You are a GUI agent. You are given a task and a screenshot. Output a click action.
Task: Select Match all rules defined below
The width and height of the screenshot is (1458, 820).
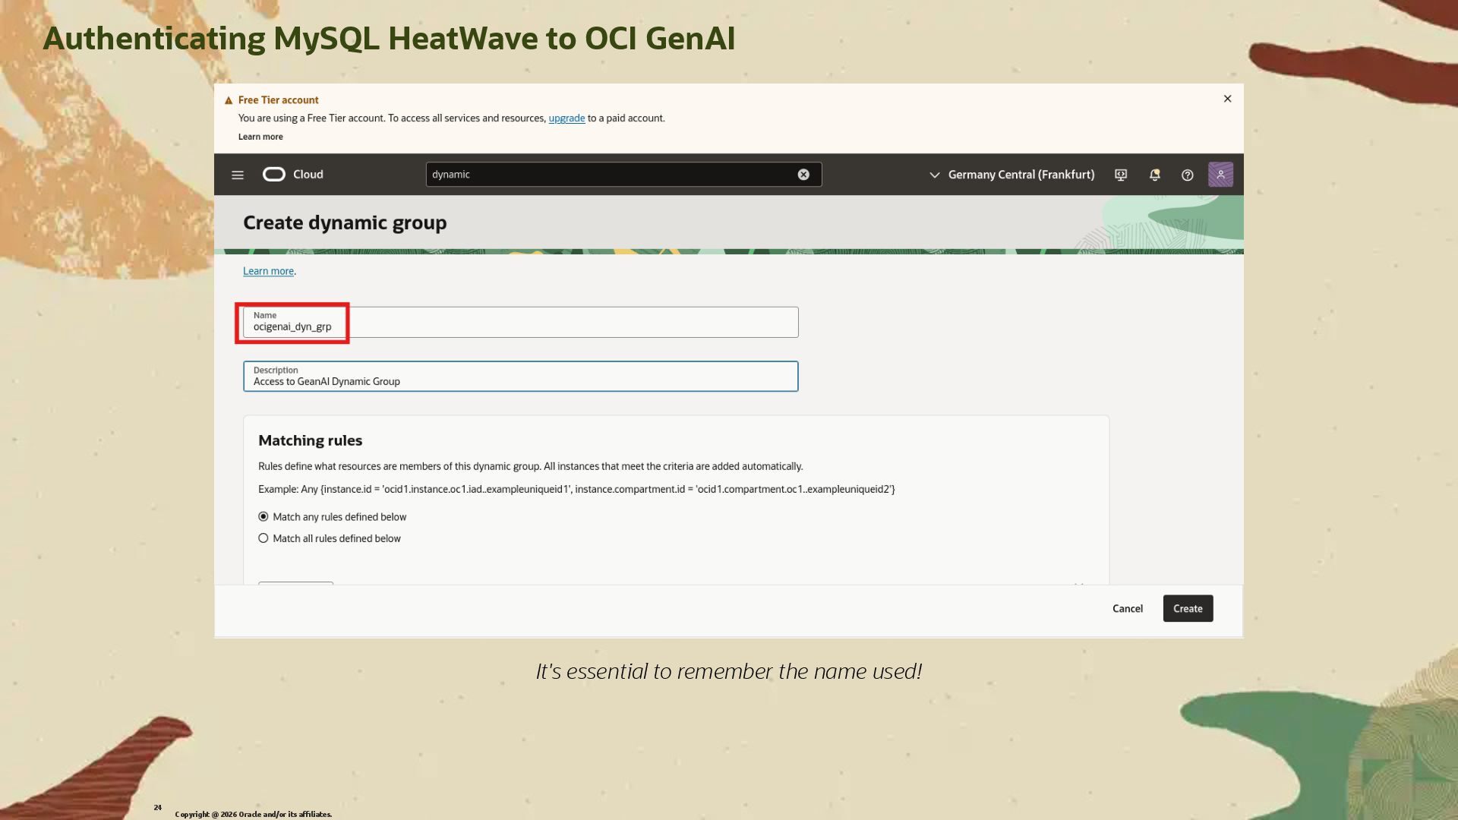tap(264, 538)
